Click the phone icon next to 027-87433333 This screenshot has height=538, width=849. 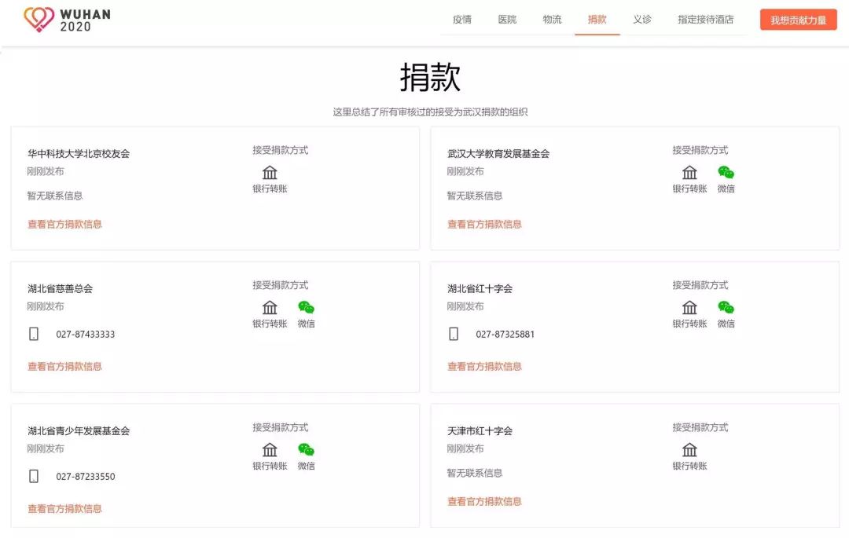[32, 334]
